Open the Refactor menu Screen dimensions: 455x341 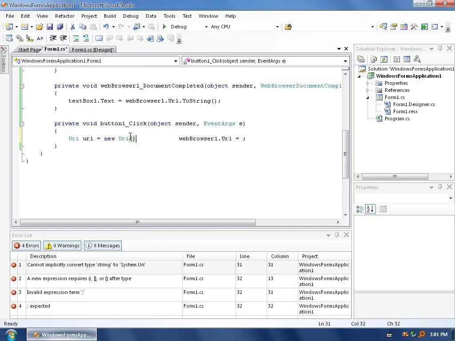click(64, 16)
